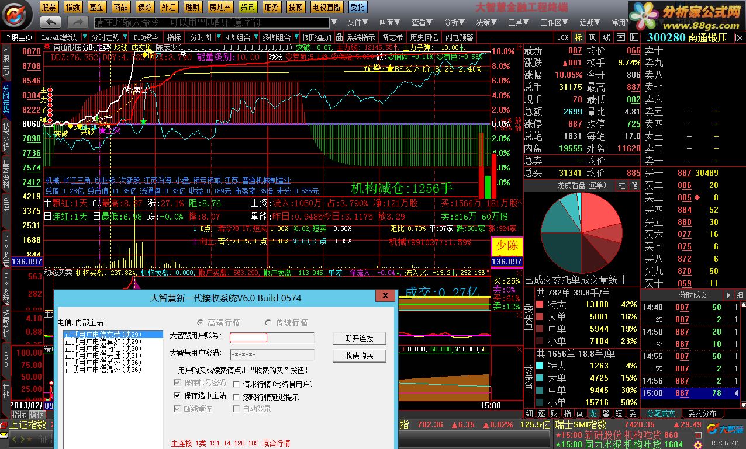Open the 查看 dropdown menu
The width and height of the screenshot is (746, 449).
[x=422, y=22]
